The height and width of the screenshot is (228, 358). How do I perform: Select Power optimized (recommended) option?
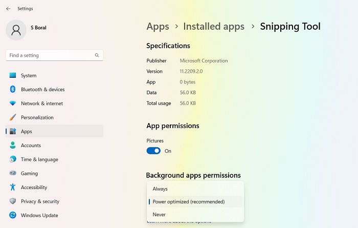click(195, 202)
